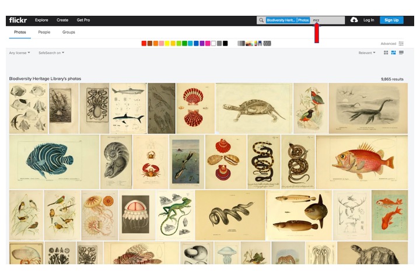Click the upload cloud icon
Image resolution: width=420 pixels, height=280 pixels.
point(354,20)
